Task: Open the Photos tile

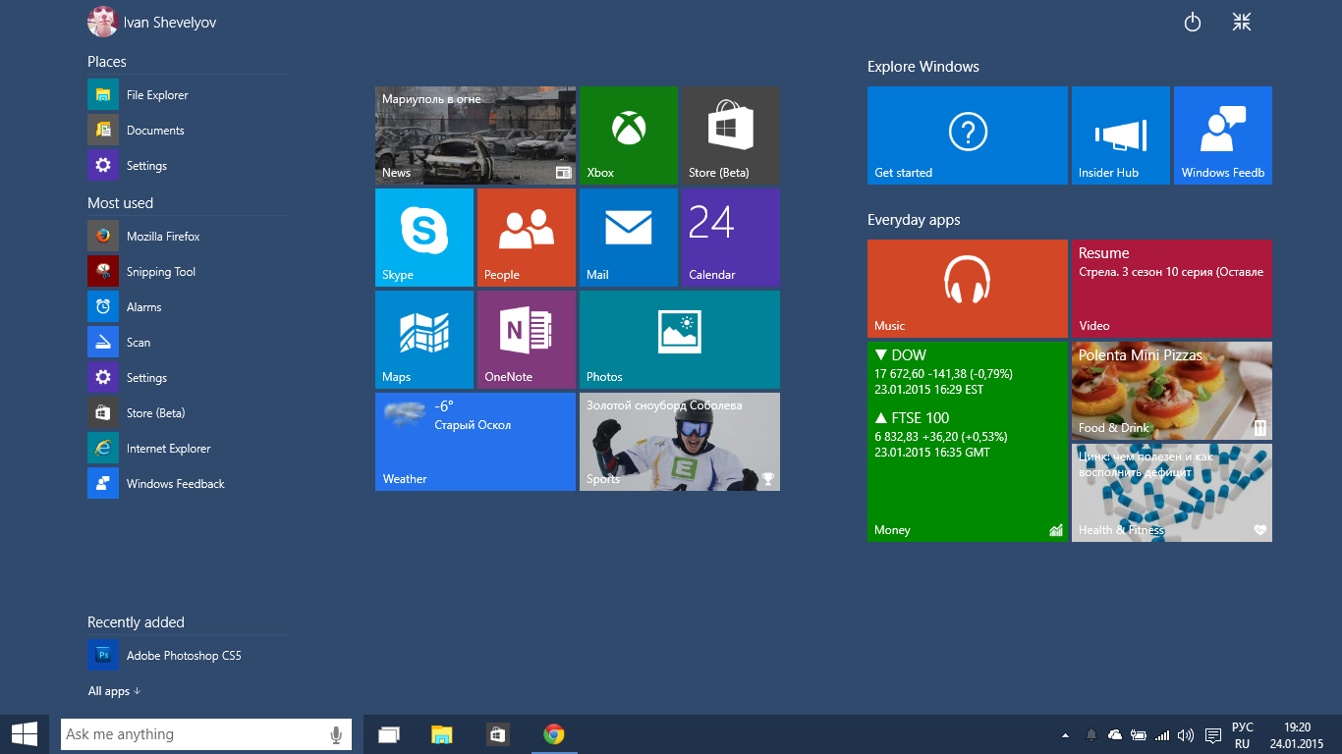Action: (680, 340)
